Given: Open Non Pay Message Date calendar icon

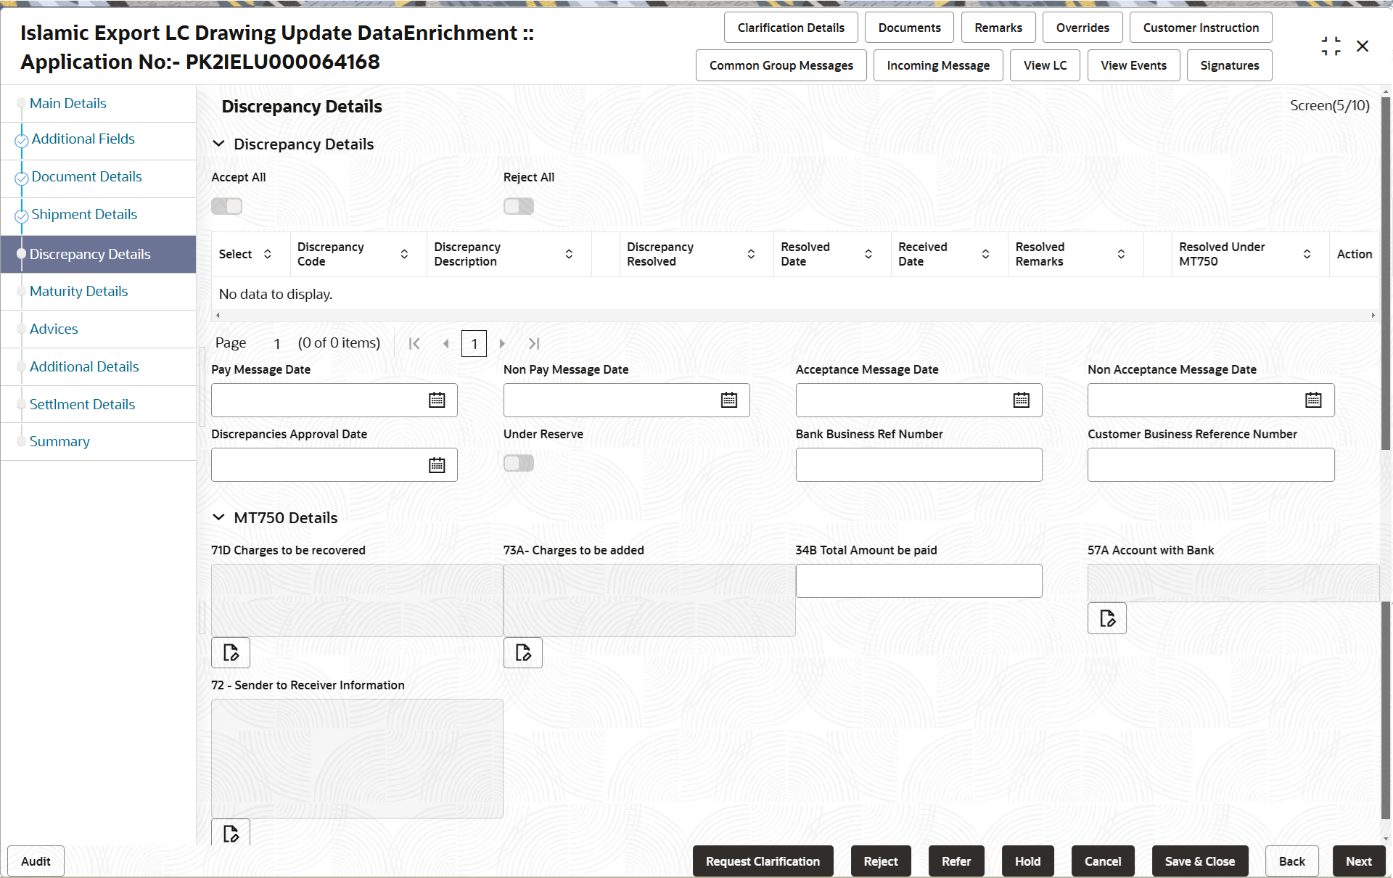Looking at the screenshot, I should pos(728,400).
